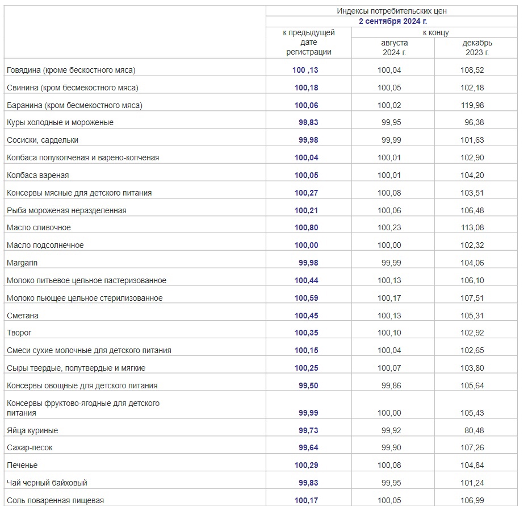The width and height of the screenshot is (528, 506).
Task: Select the 'Margarin' row label
Action: (22, 263)
